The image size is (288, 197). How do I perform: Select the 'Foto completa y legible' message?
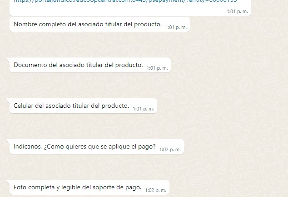(x=78, y=187)
